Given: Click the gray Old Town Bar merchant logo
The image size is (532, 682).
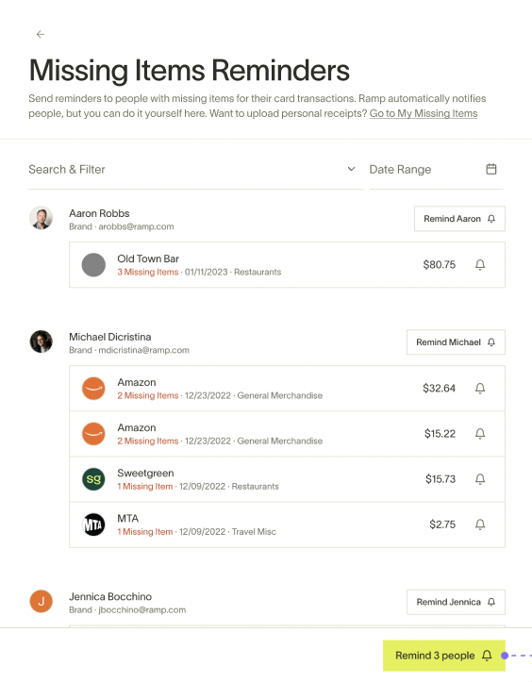Looking at the screenshot, I should (x=93, y=265).
